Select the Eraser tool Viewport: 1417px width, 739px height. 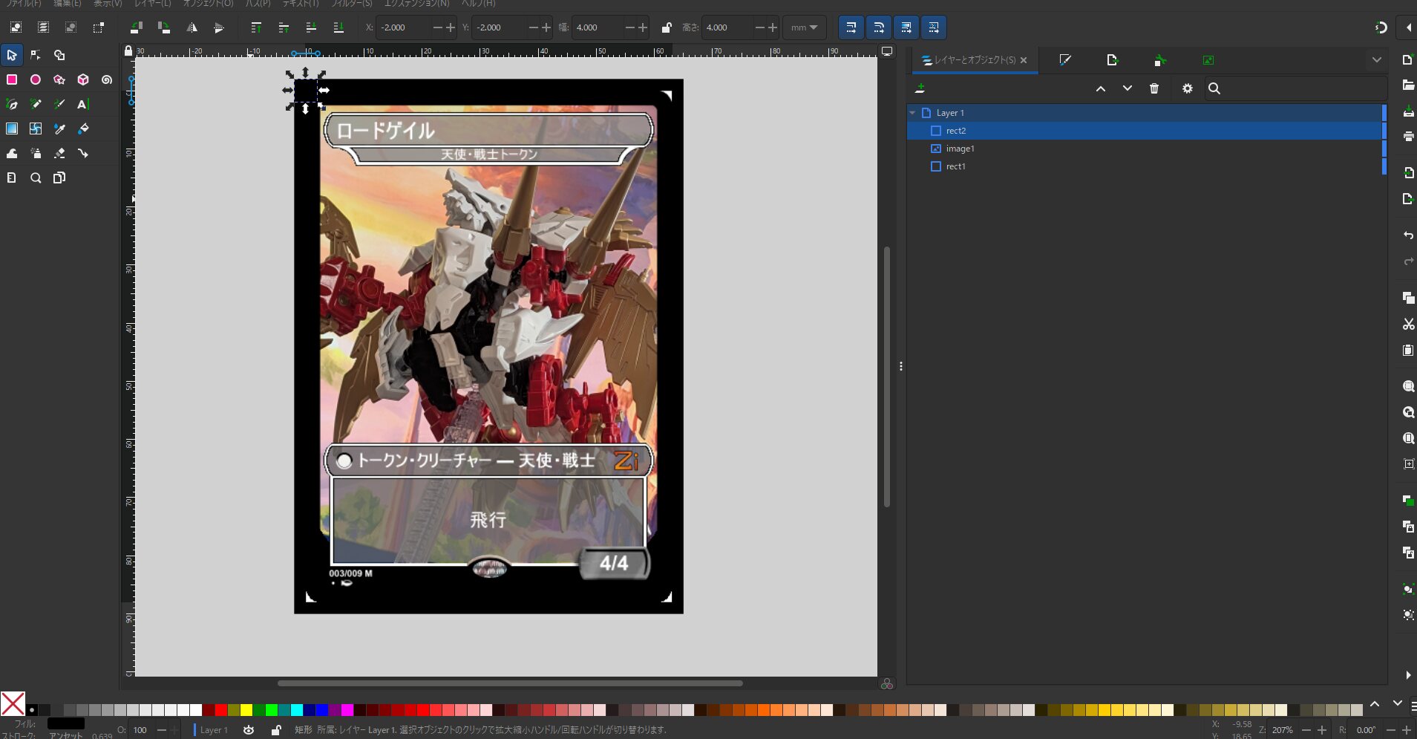(x=59, y=153)
